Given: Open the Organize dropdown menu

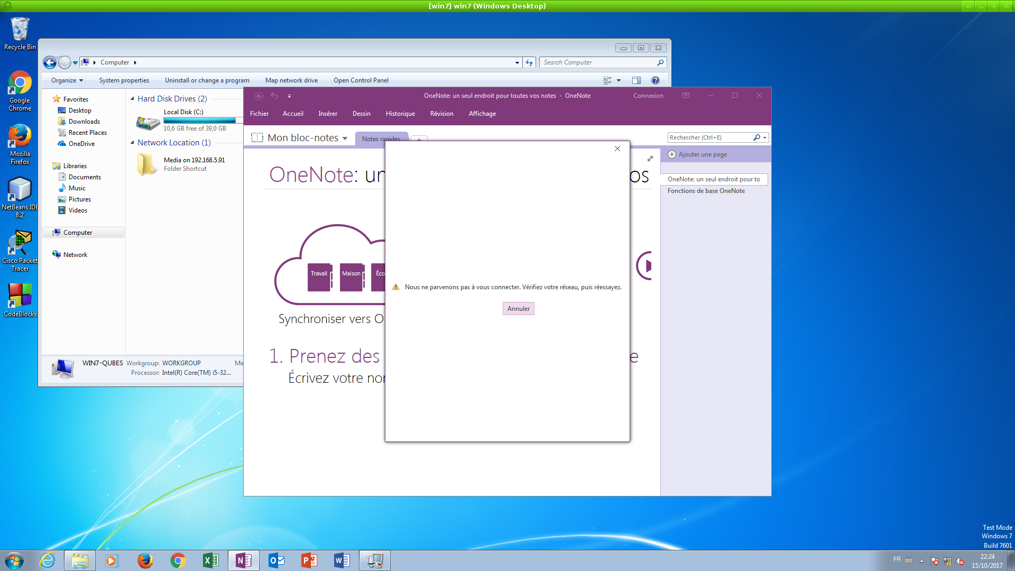Looking at the screenshot, I should coord(67,80).
